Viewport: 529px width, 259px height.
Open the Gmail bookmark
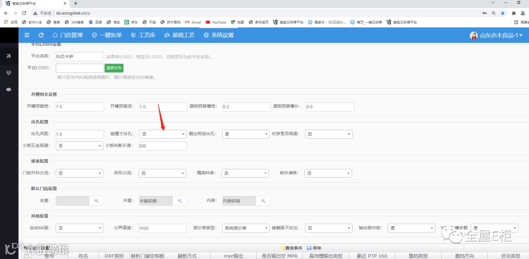click(193, 22)
